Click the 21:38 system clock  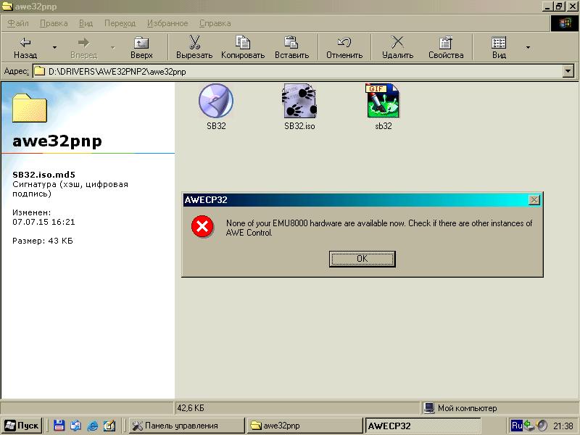pos(563,426)
